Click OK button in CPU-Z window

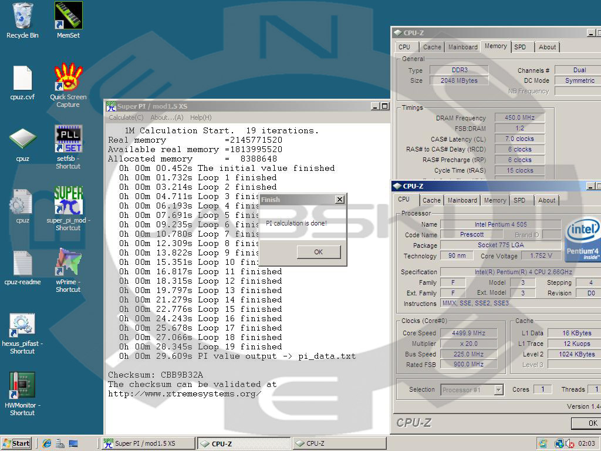tap(586, 423)
